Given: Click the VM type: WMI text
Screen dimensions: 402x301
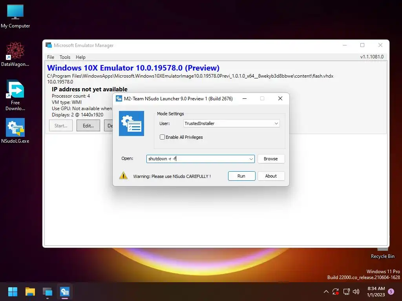Looking at the screenshot, I should point(67,102).
